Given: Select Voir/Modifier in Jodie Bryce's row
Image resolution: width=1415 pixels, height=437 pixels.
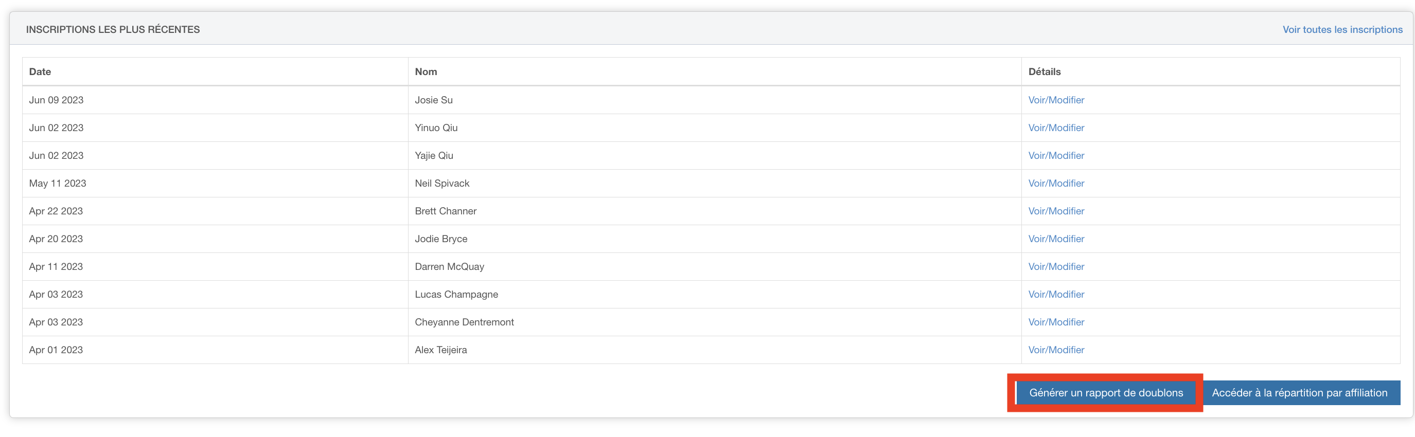Looking at the screenshot, I should click(x=1056, y=239).
